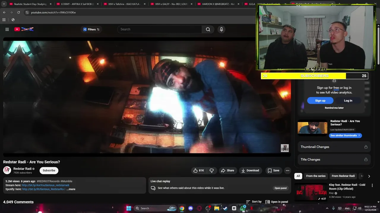
Task: Click the chat bubble icon in replay box
Action: [x=153, y=188]
